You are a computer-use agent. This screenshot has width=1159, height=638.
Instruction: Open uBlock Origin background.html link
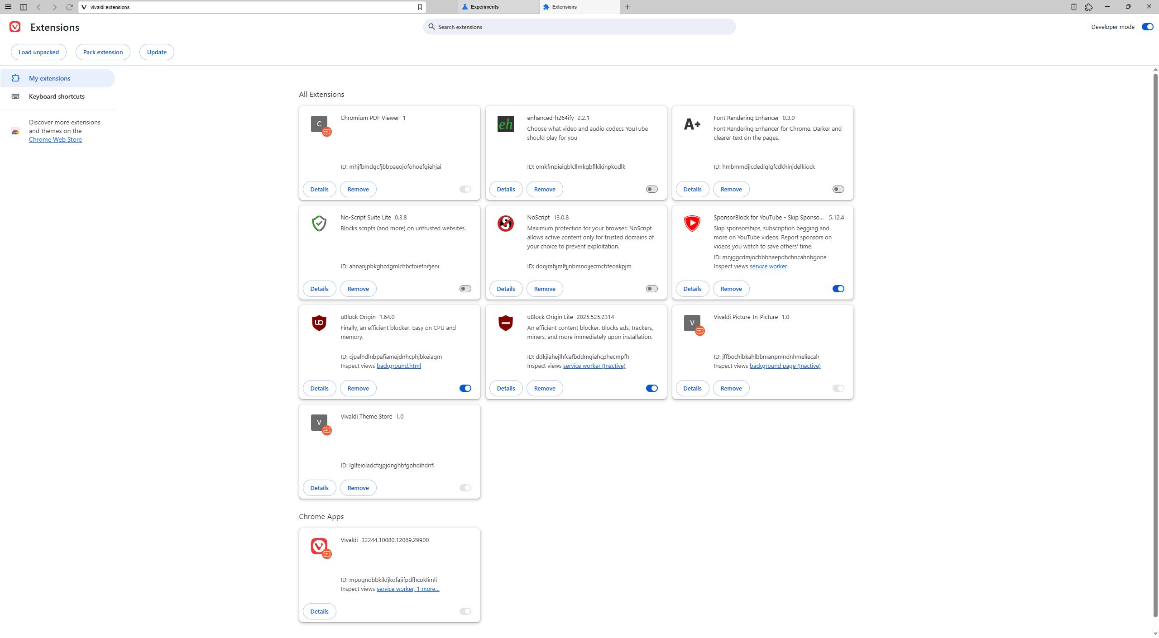(x=398, y=366)
